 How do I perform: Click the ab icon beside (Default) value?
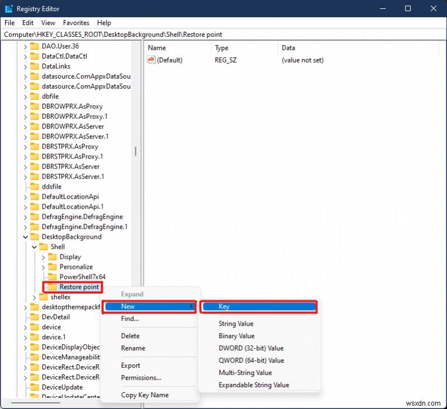coord(151,60)
